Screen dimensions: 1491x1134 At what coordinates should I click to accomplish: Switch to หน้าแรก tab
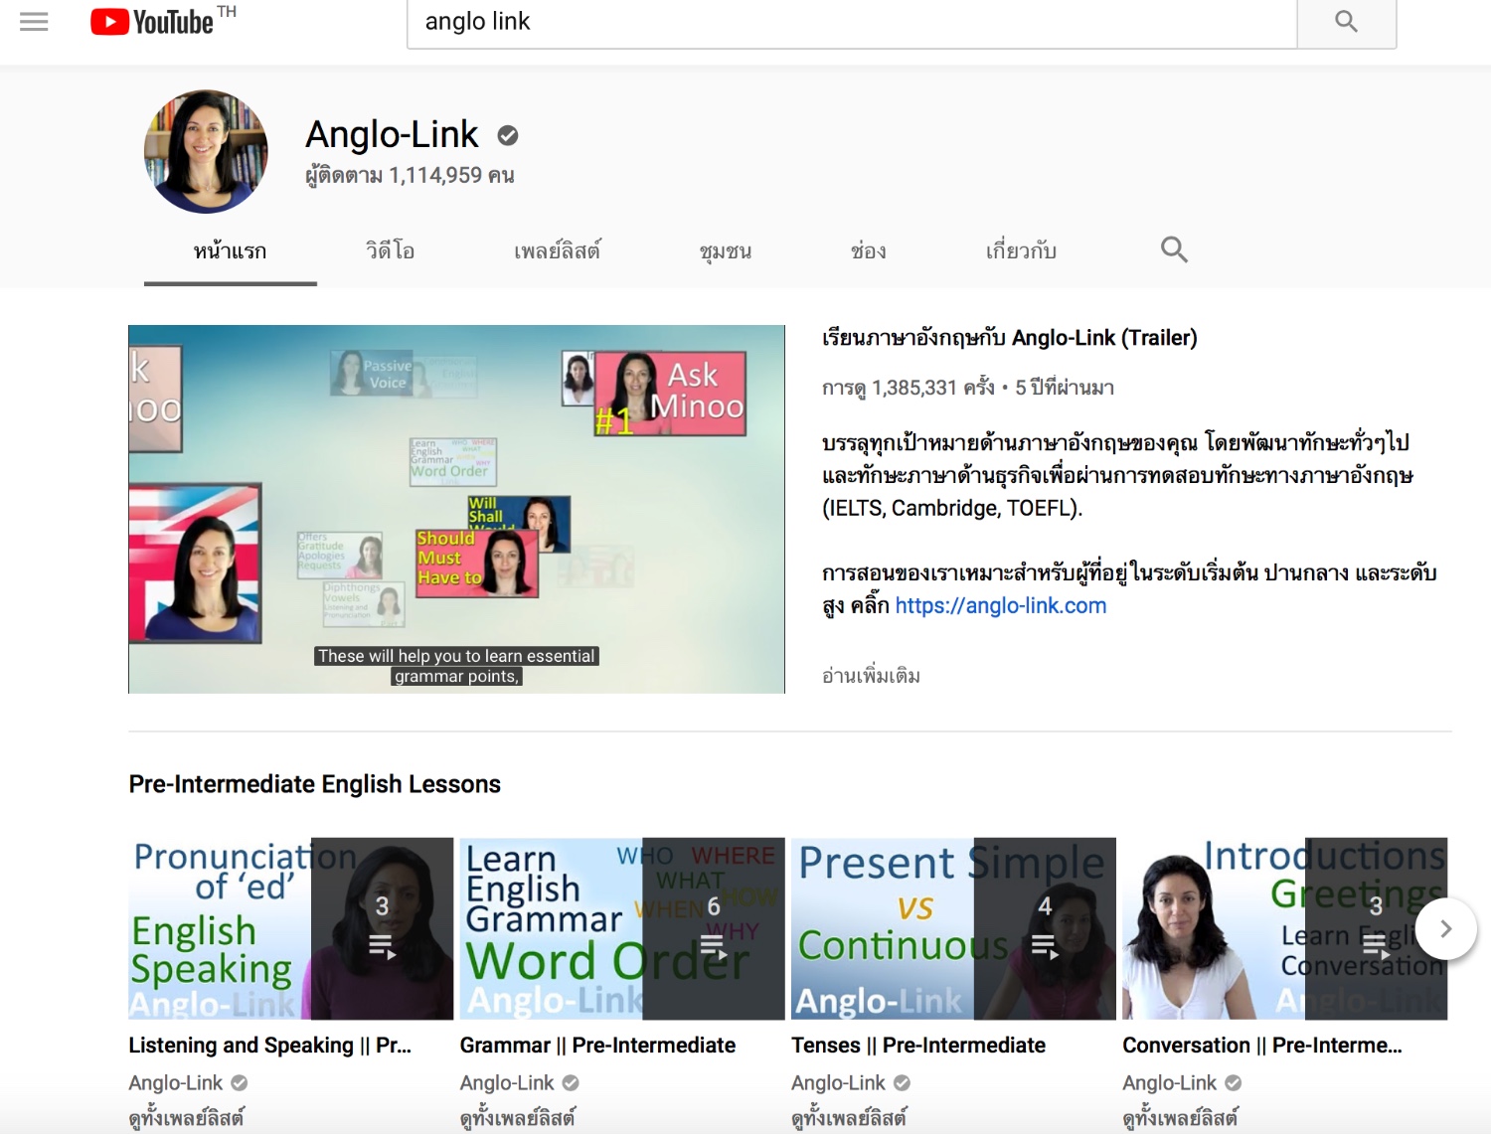[230, 251]
